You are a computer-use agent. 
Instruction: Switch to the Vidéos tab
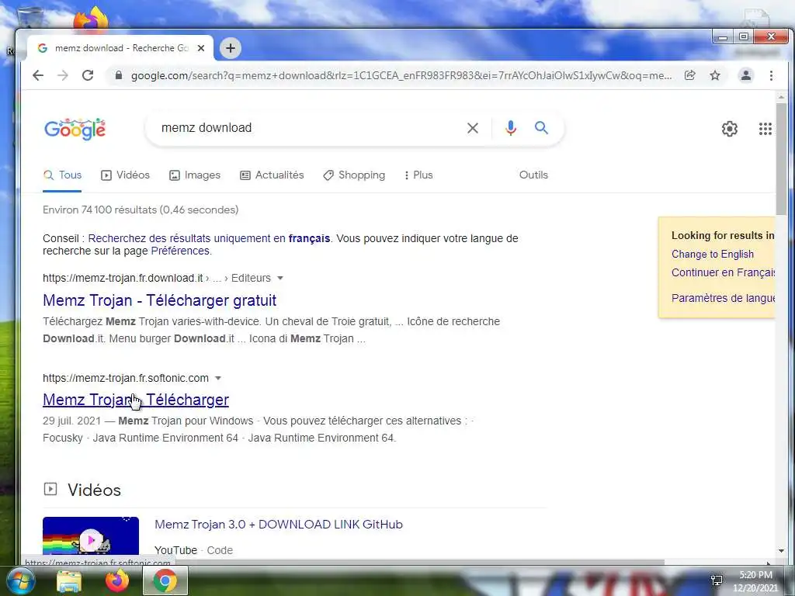[125, 175]
